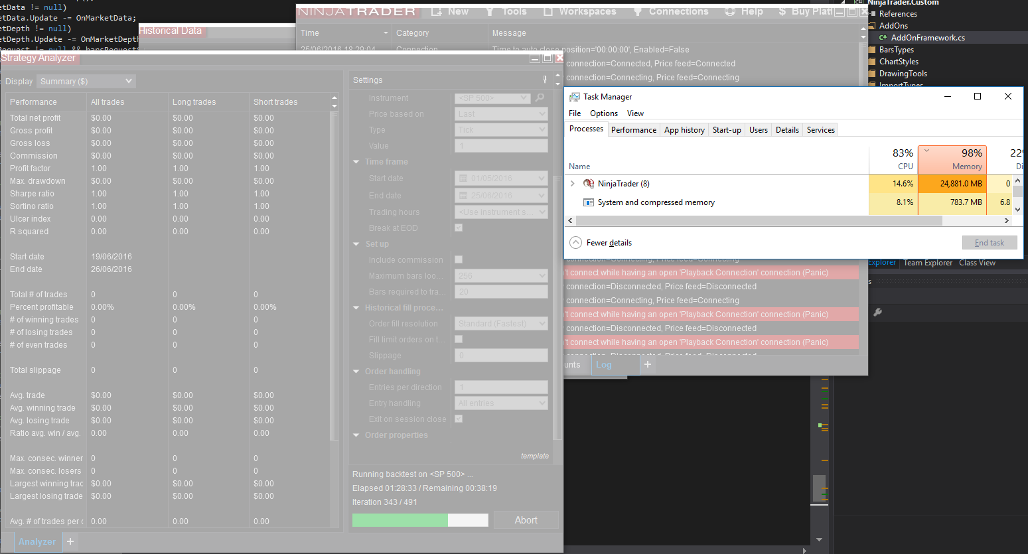This screenshot has height=554, width=1028.
Task: Open the Price based on dropdown
Action: [x=501, y=114]
